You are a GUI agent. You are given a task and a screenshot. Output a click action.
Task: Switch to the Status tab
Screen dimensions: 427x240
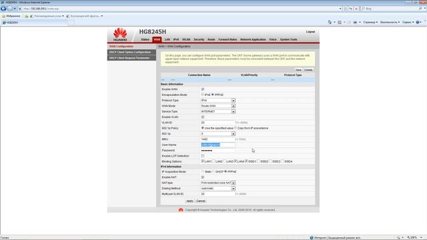click(x=145, y=40)
